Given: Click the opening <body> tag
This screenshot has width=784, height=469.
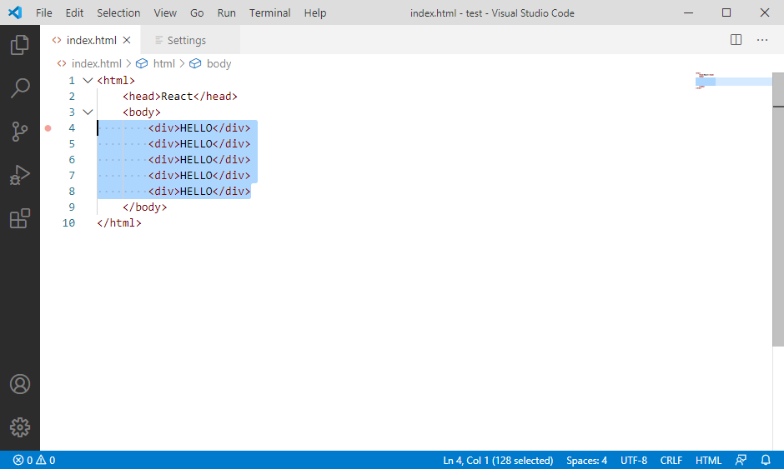Looking at the screenshot, I should coord(142,112).
